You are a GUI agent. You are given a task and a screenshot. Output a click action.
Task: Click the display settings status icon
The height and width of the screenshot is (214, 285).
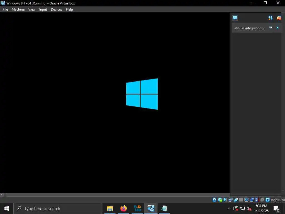pos(247,200)
